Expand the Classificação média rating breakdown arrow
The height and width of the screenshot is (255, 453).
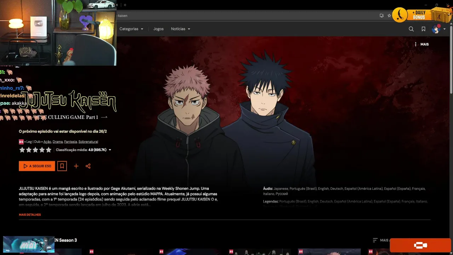point(110,150)
